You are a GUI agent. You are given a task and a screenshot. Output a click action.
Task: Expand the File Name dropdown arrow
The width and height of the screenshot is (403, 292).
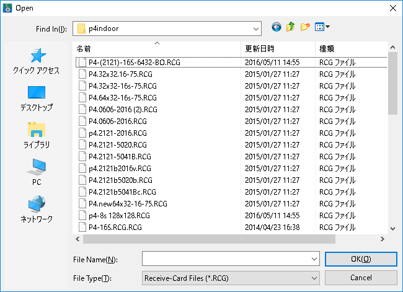pyautogui.click(x=314, y=259)
